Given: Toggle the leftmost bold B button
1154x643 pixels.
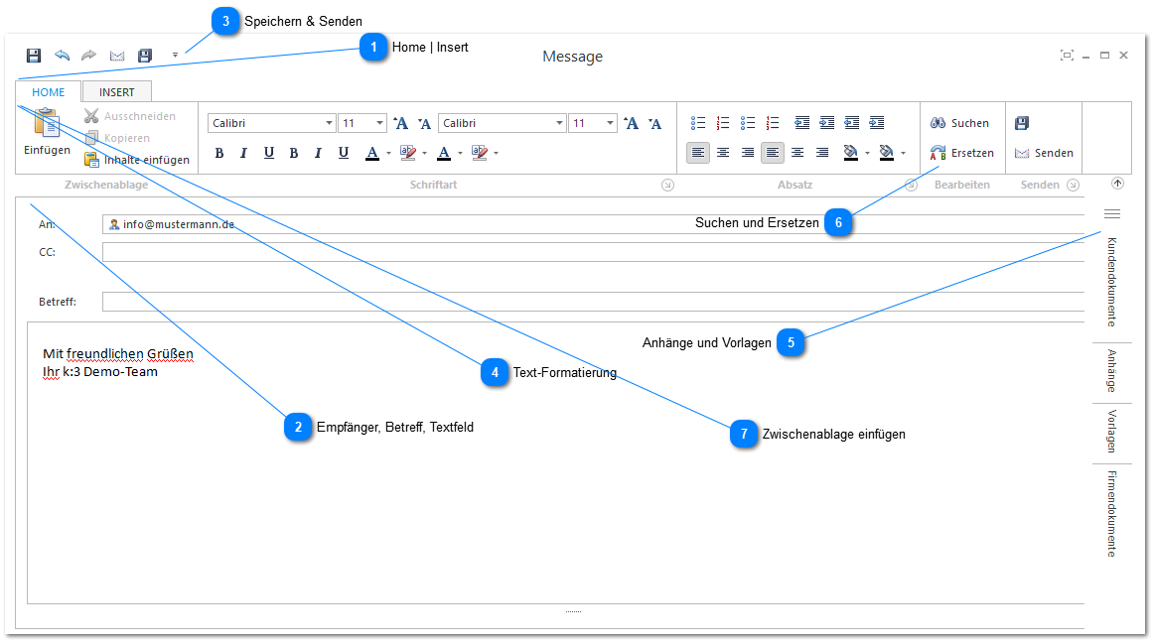Looking at the screenshot, I should 218,153.
